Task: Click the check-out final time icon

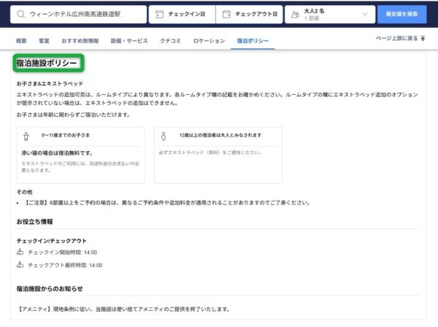Action: (20, 265)
